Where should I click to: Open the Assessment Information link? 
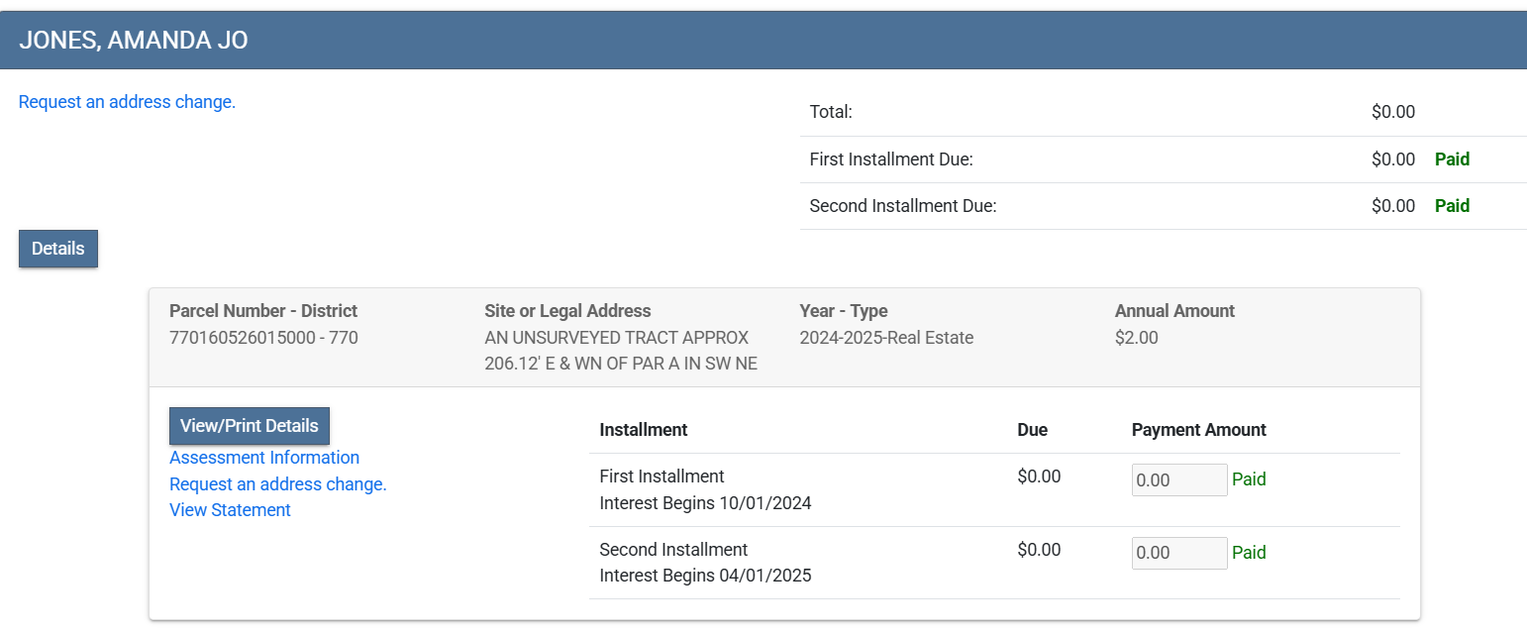[x=264, y=458]
